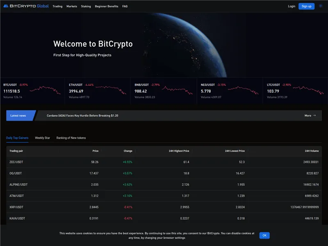
Task: Open the Staking page
Action: tap(86, 6)
